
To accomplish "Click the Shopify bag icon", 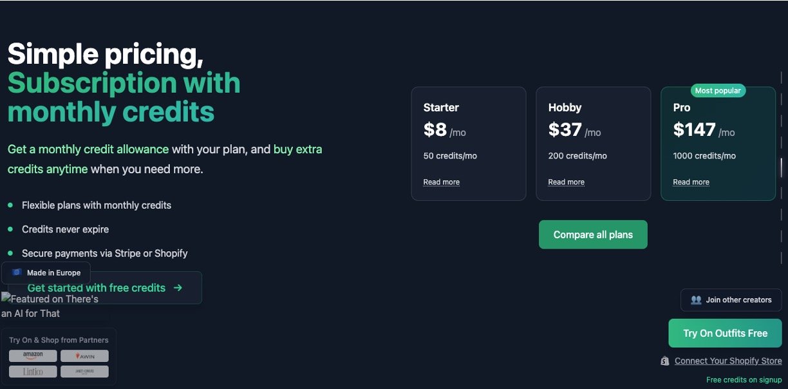I will tap(665, 361).
